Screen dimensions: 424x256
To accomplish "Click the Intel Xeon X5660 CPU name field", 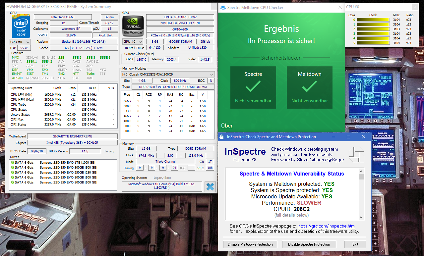I will pos(63,17).
